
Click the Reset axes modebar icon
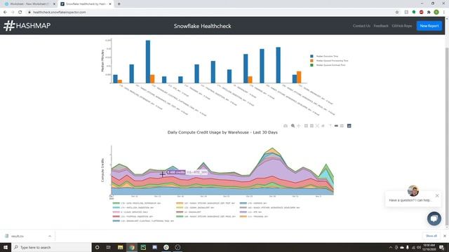coord(323,126)
